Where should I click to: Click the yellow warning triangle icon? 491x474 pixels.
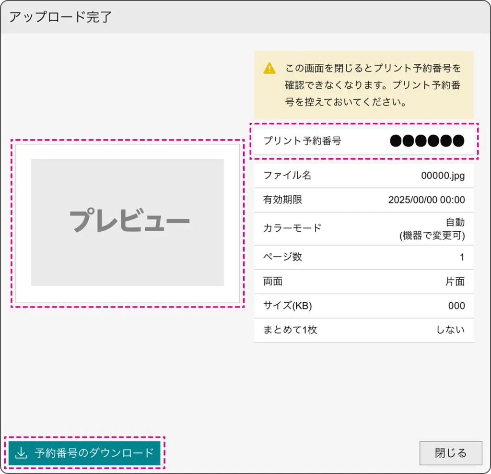[x=269, y=68]
